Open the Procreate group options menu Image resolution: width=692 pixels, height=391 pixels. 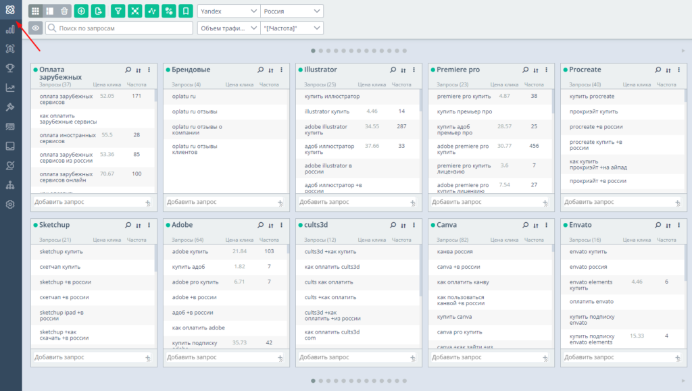pos(678,70)
